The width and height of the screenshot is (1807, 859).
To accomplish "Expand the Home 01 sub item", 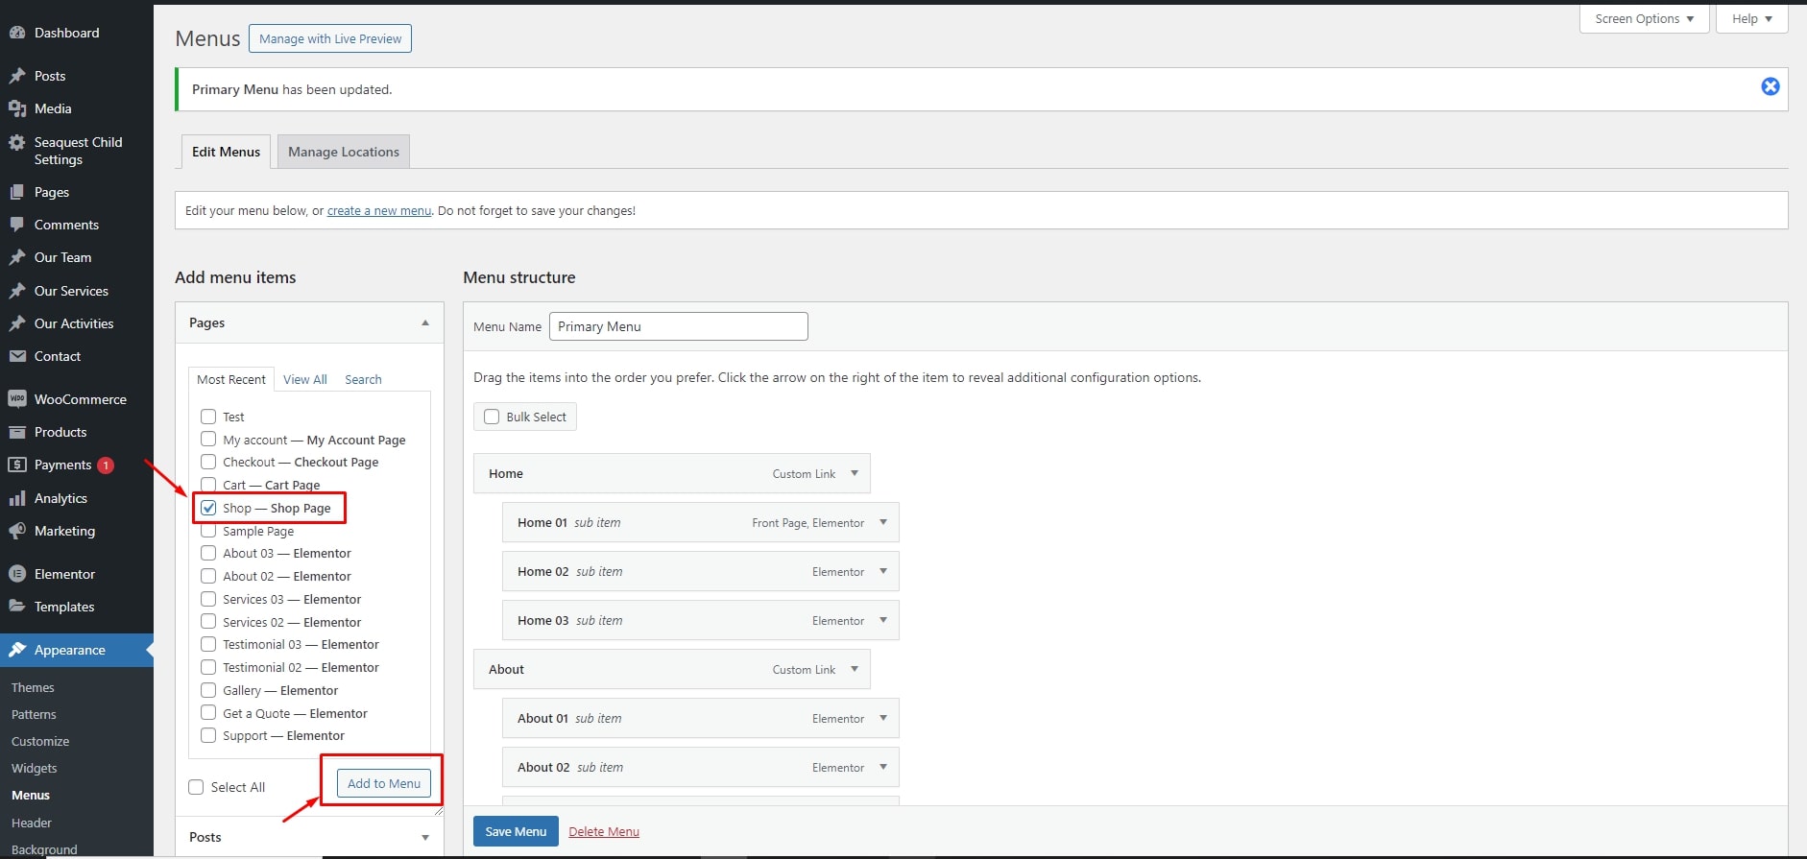I will (x=883, y=522).
